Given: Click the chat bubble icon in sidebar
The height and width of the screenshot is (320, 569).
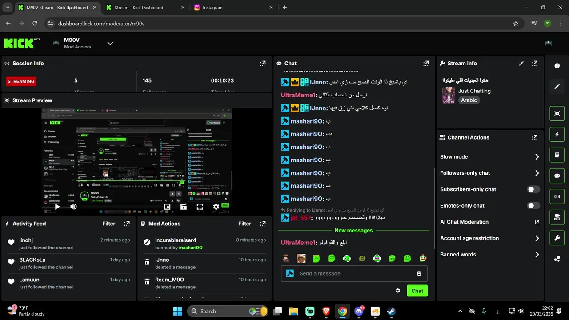Looking at the screenshot, I should tap(557, 176).
